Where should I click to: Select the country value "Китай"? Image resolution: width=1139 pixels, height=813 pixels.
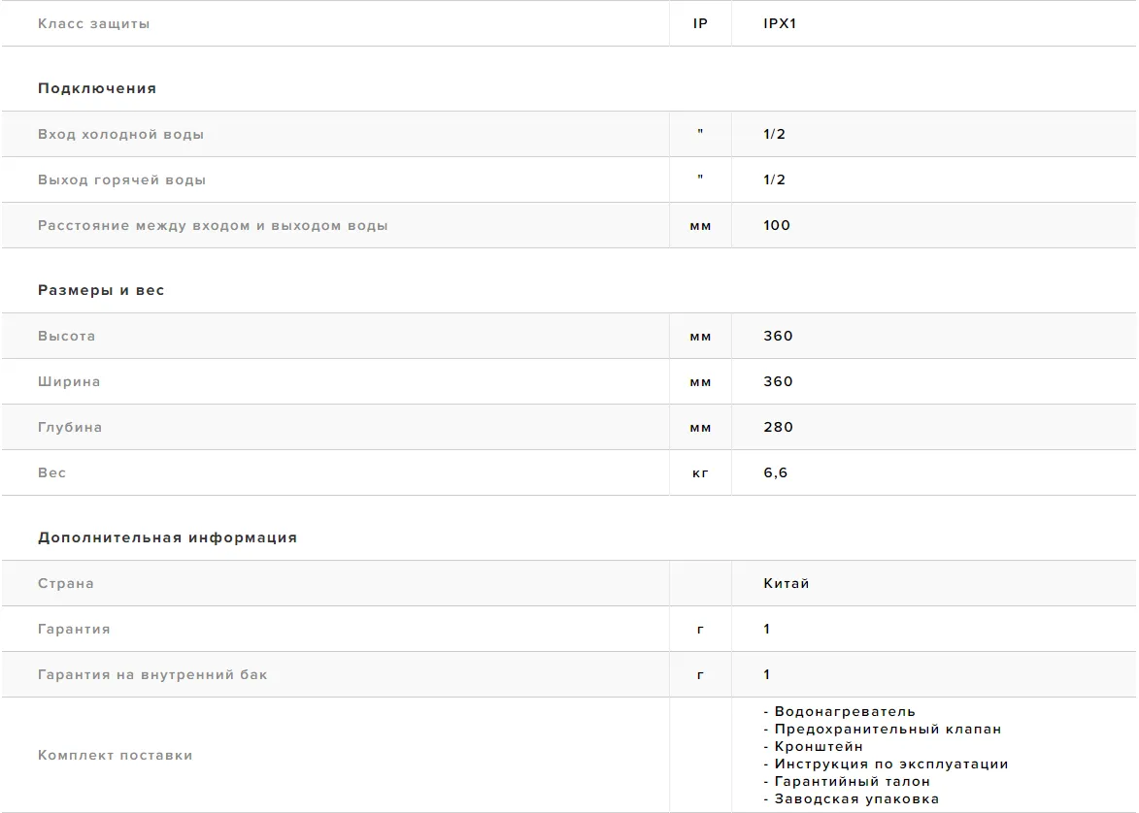point(787,583)
